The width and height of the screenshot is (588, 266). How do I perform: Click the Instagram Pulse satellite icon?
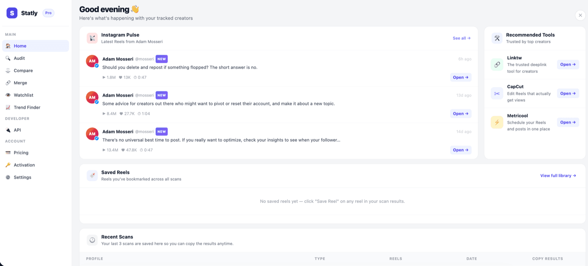(x=92, y=38)
